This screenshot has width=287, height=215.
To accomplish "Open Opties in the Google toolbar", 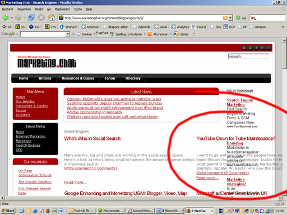I will [181, 34].
